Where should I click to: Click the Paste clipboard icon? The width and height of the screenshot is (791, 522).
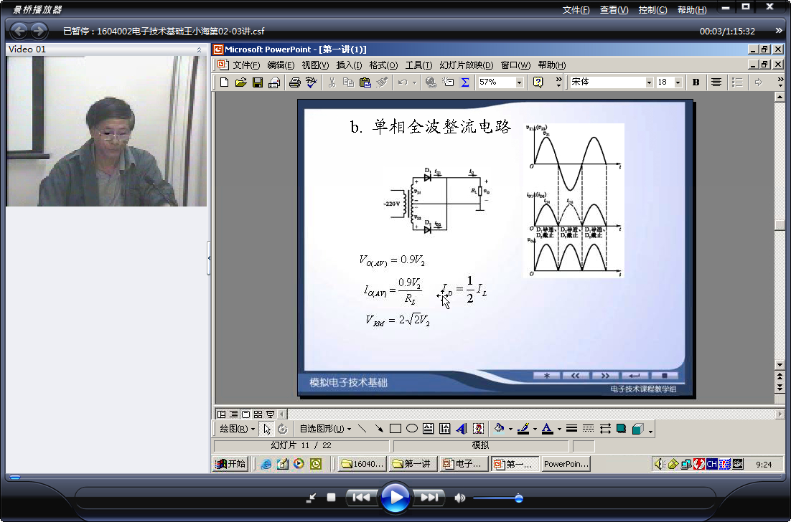365,82
